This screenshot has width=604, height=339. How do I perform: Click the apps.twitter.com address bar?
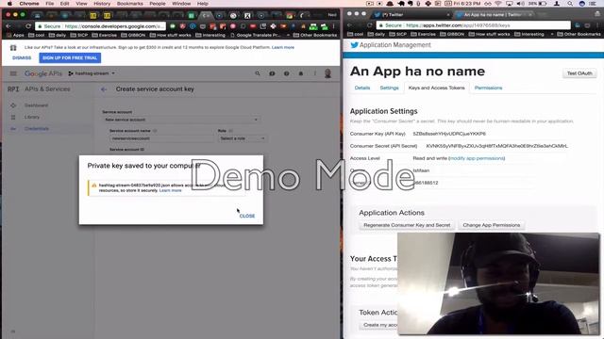tap(474, 25)
